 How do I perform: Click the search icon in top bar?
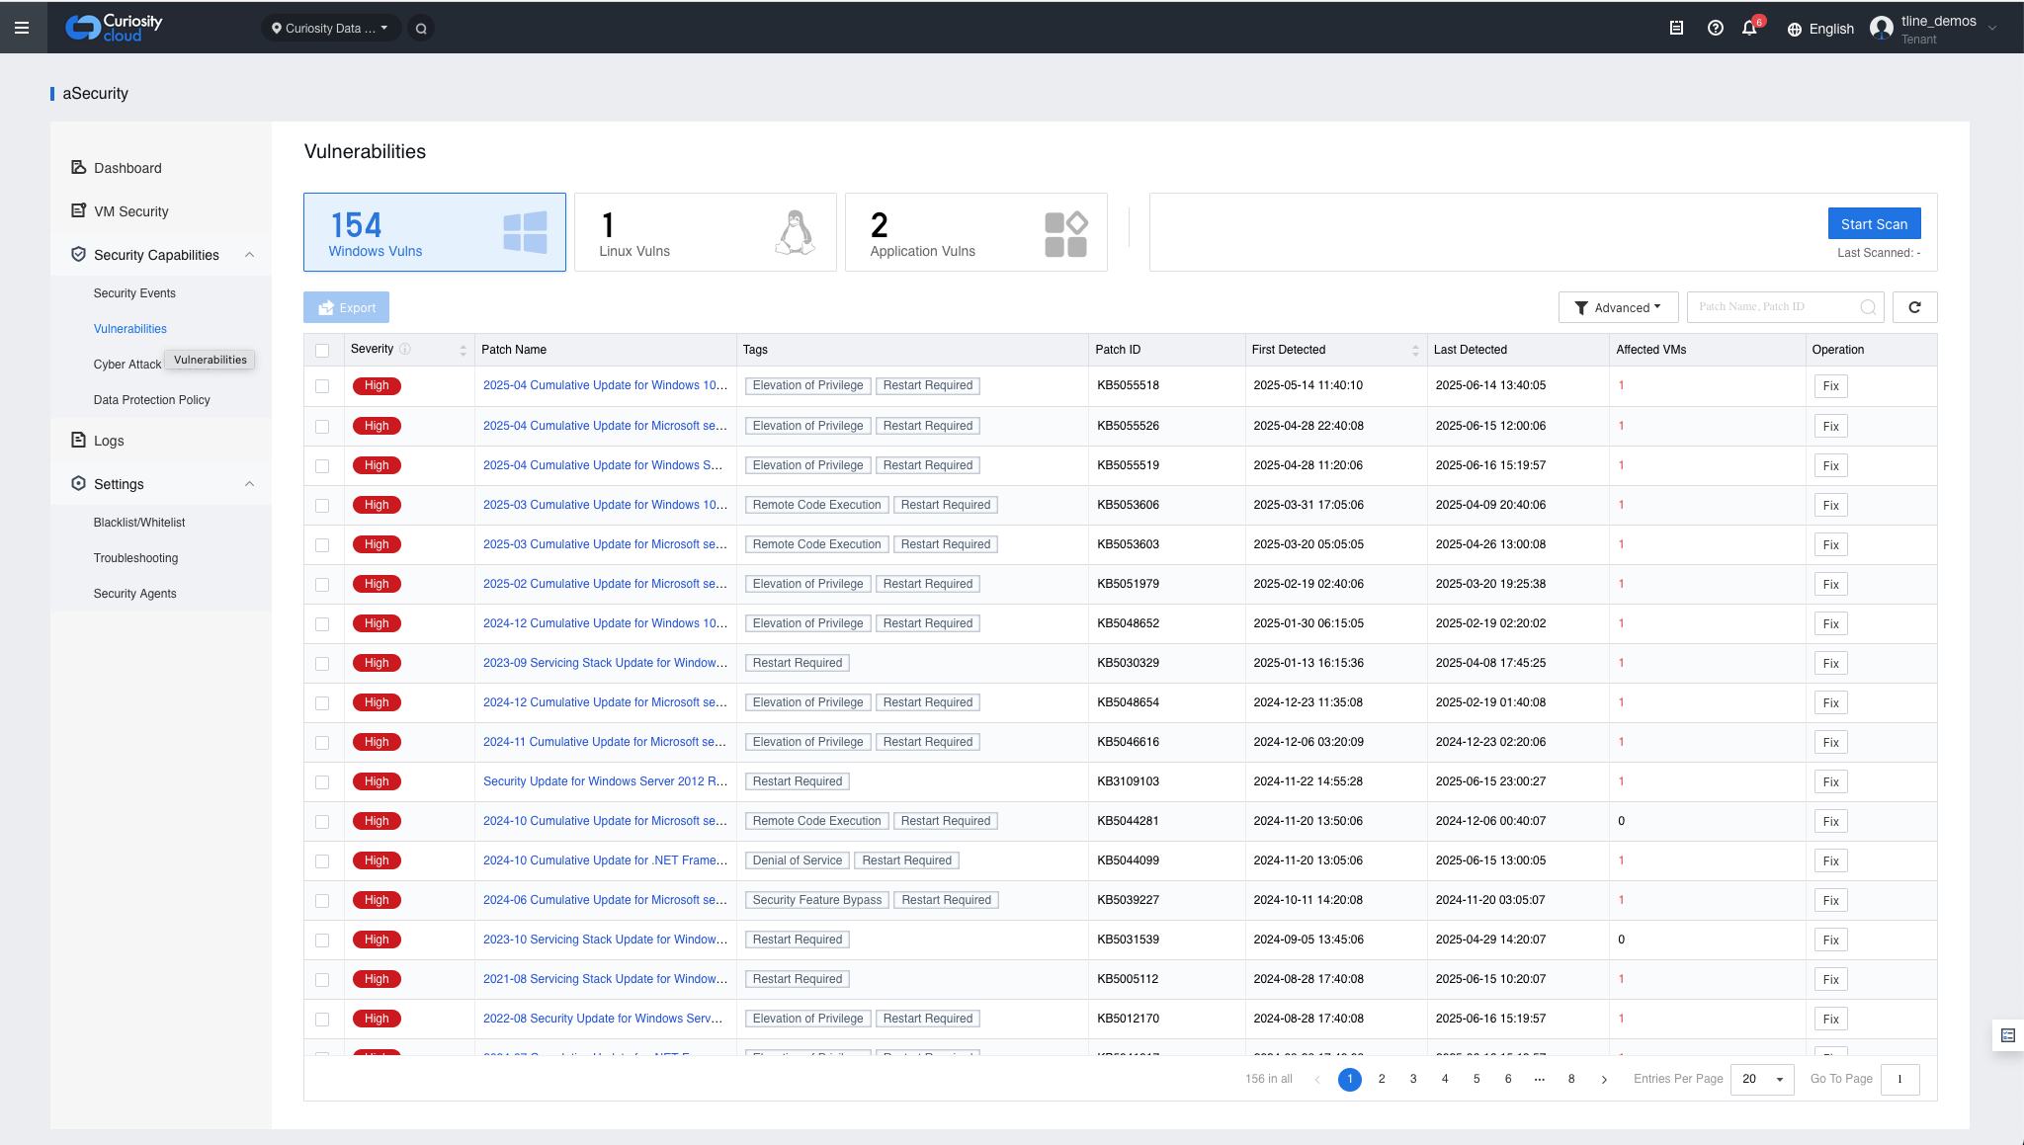421,29
